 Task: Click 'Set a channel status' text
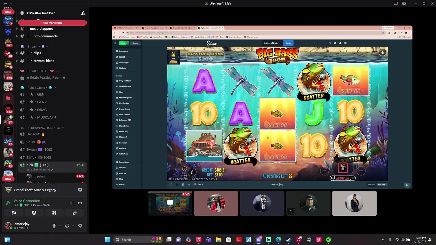point(38,170)
